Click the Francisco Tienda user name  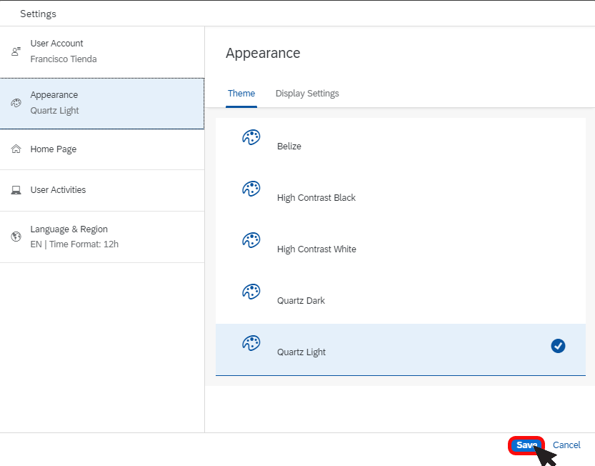pyautogui.click(x=64, y=59)
